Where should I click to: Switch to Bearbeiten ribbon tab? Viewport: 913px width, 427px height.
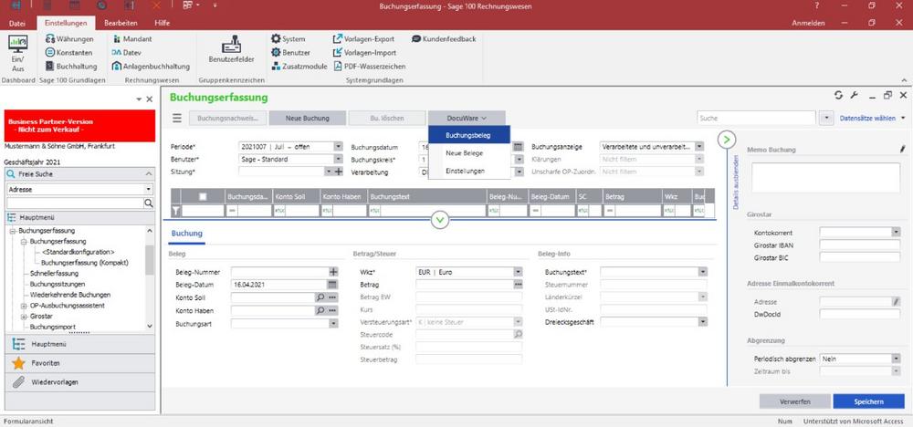pos(121,24)
